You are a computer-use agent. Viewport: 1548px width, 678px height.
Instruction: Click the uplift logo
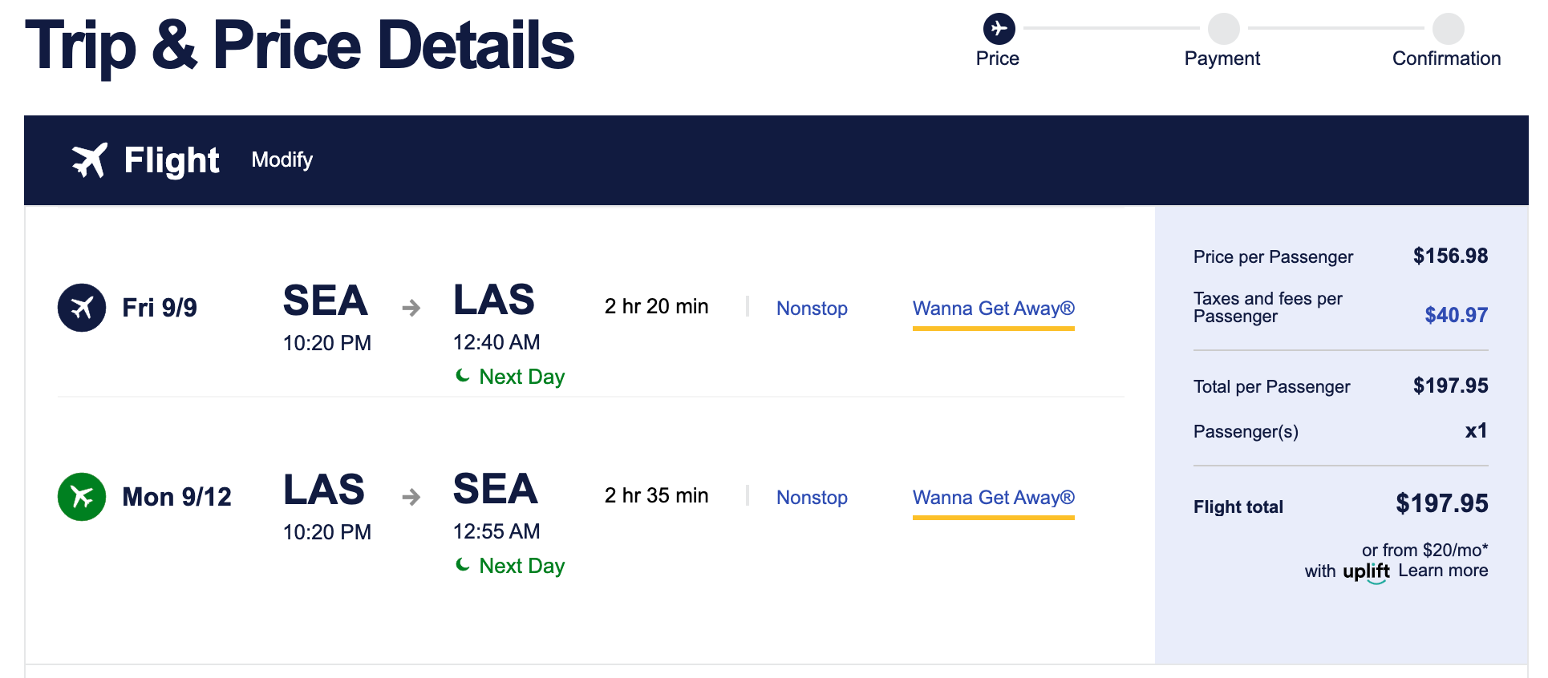(1366, 571)
